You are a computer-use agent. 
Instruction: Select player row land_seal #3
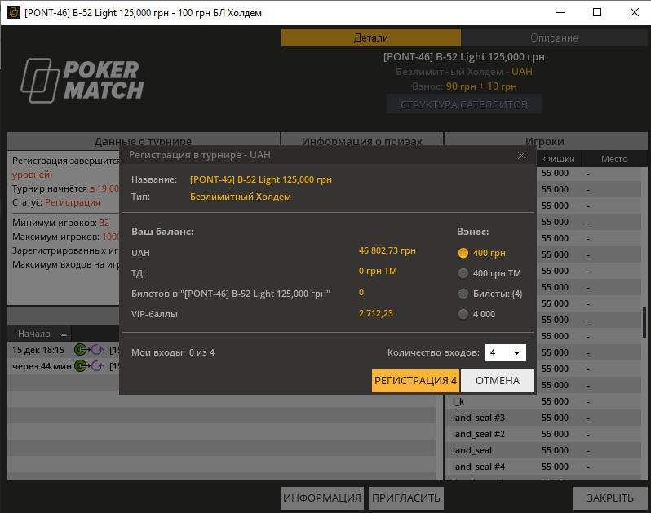[x=544, y=418]
